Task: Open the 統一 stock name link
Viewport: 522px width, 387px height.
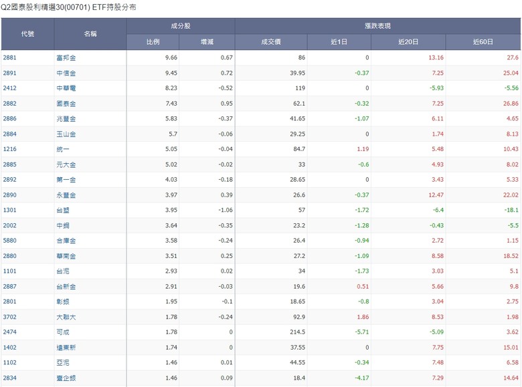Action: pos(63,149)
